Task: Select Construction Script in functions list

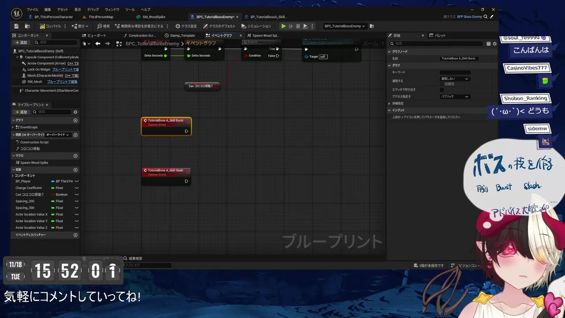Action: pos(34,142)
